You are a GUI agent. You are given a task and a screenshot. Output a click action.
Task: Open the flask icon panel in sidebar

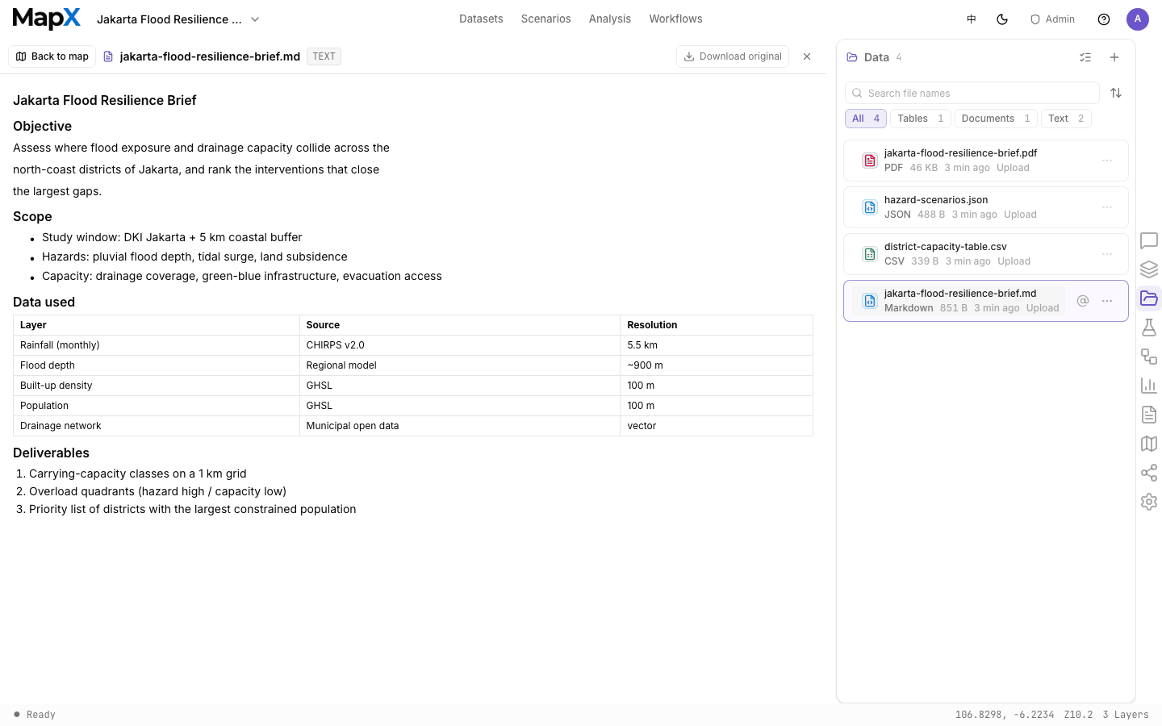[1149, 328]
